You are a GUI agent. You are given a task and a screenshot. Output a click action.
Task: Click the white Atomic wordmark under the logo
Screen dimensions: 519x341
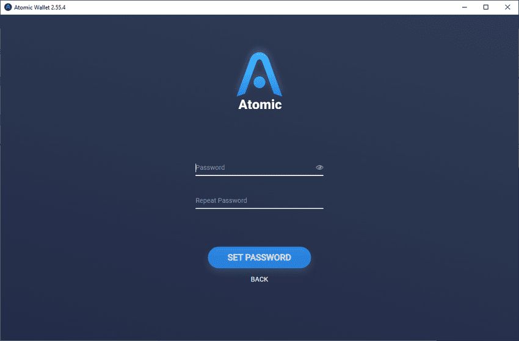pyautogui.click(x=260, y=104)
